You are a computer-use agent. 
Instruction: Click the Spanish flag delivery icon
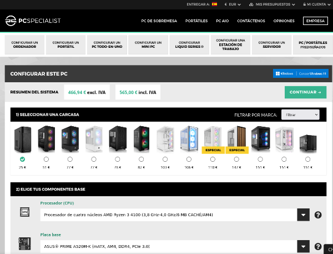click(214, 4)
